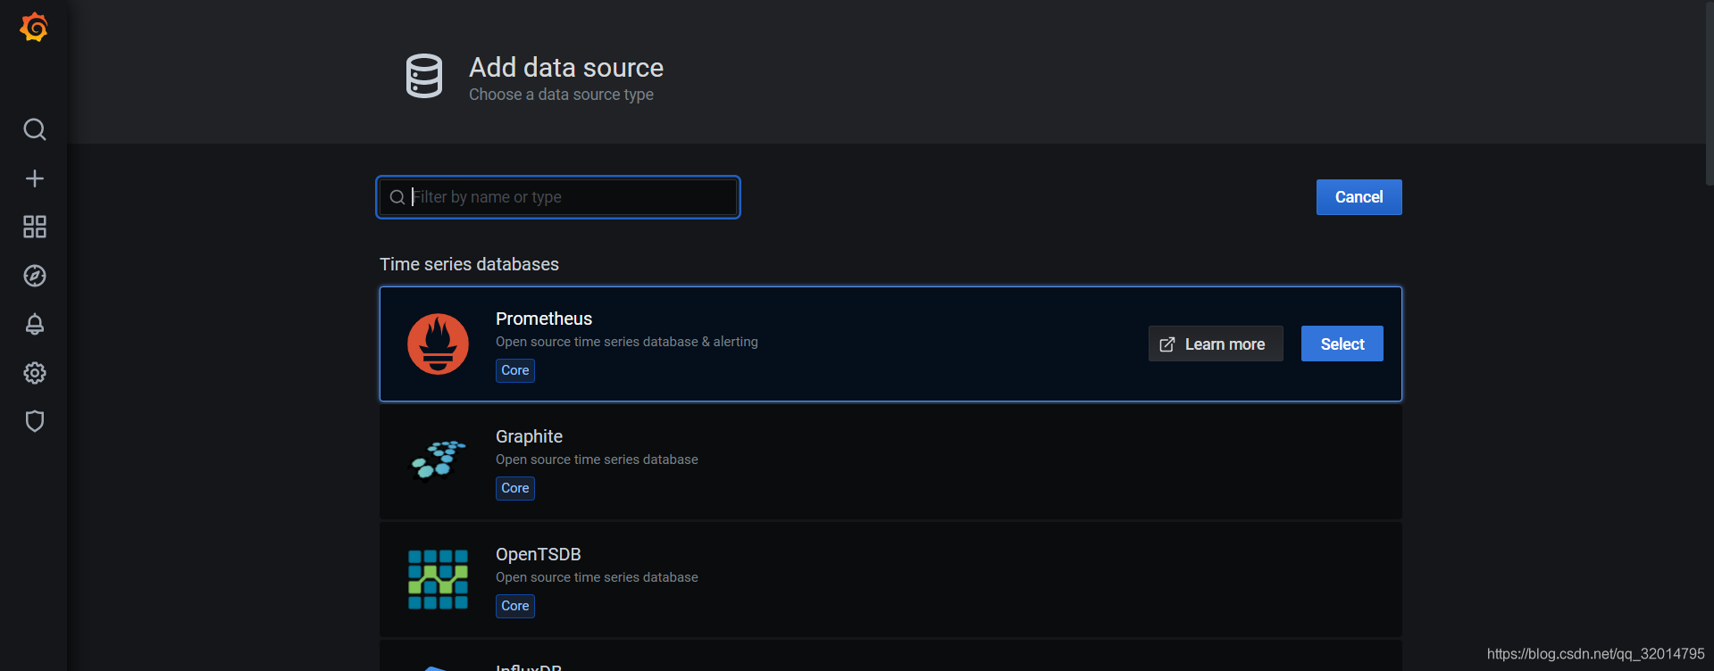Click the OpenTSDB grid logo
The height and width of the screenshot is (671, 1714).
tap(438, 579)
